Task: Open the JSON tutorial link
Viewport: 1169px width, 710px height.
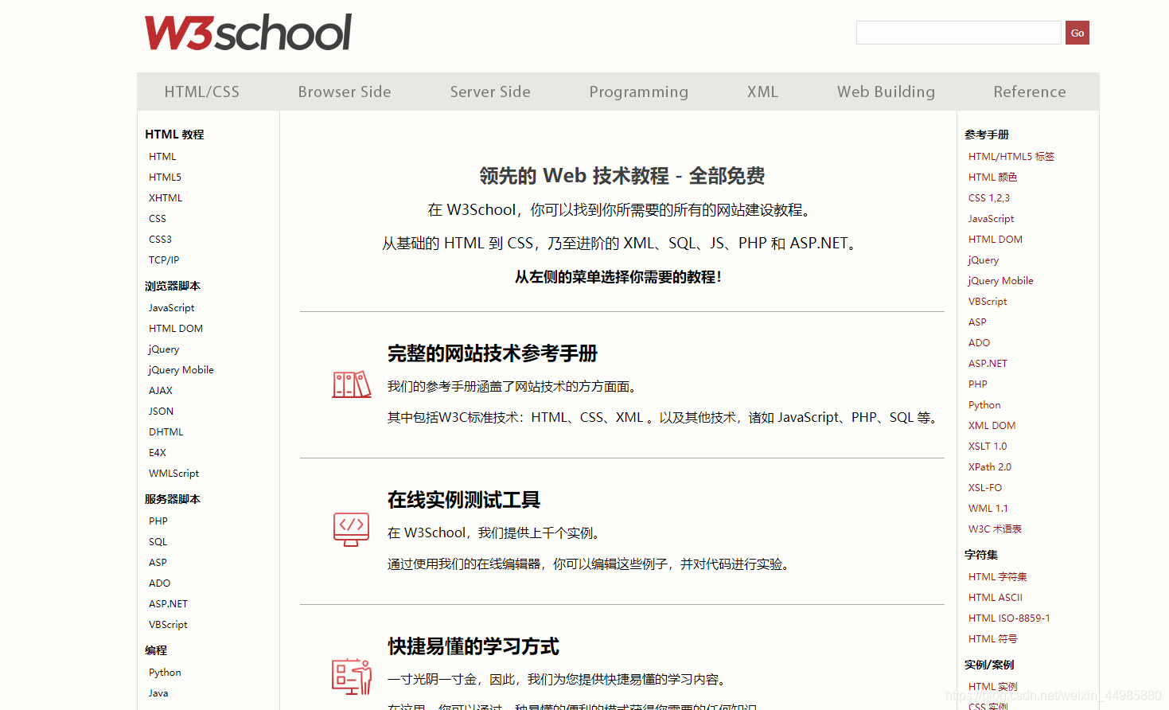Action: [161, 412]
